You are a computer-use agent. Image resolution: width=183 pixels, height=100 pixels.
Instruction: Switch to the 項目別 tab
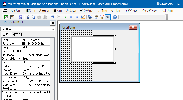pos(17,35)
